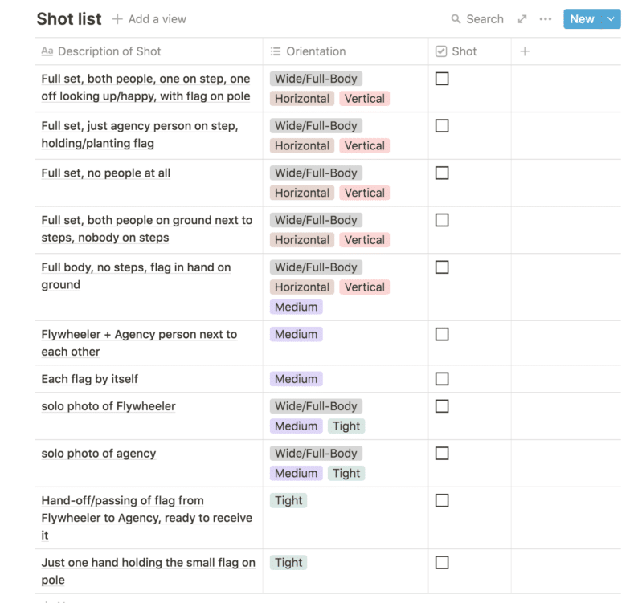Image resolution: width=630 pixels, height=603 pixels.
Task: Click the plus icon next to Add a view
Action: click(x=117, y=18)
